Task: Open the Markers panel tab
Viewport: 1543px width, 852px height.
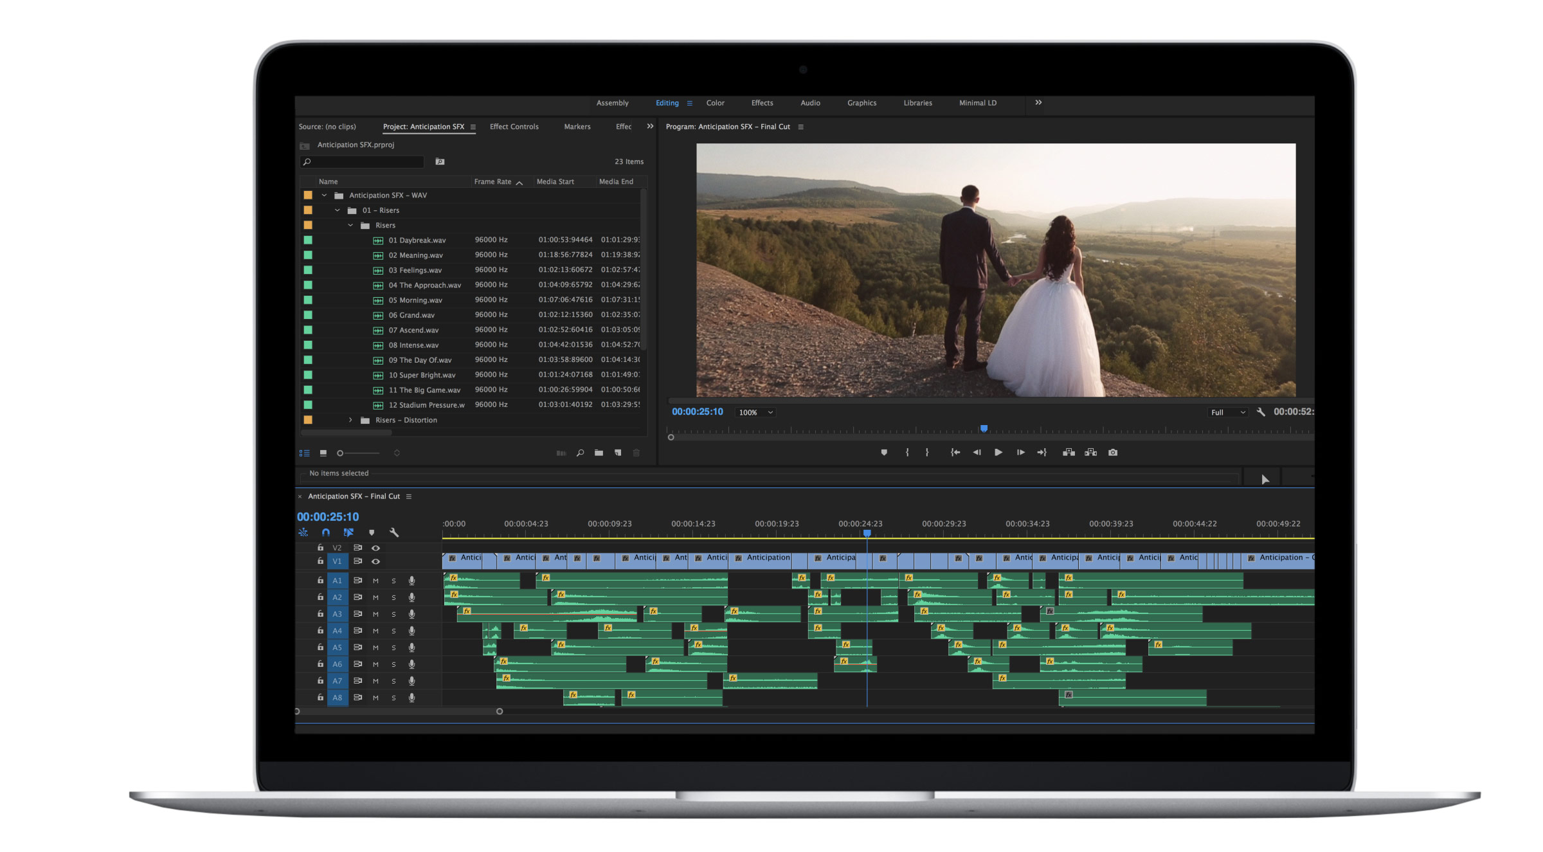Action: [x=577, y=127]
